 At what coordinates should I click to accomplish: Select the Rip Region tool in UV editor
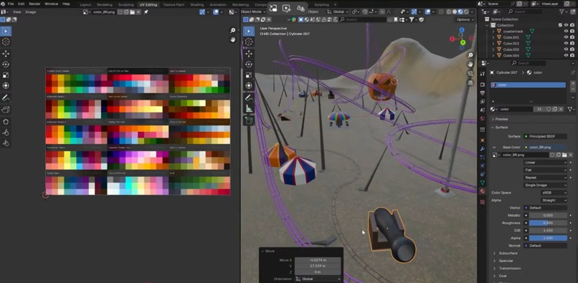6,110
